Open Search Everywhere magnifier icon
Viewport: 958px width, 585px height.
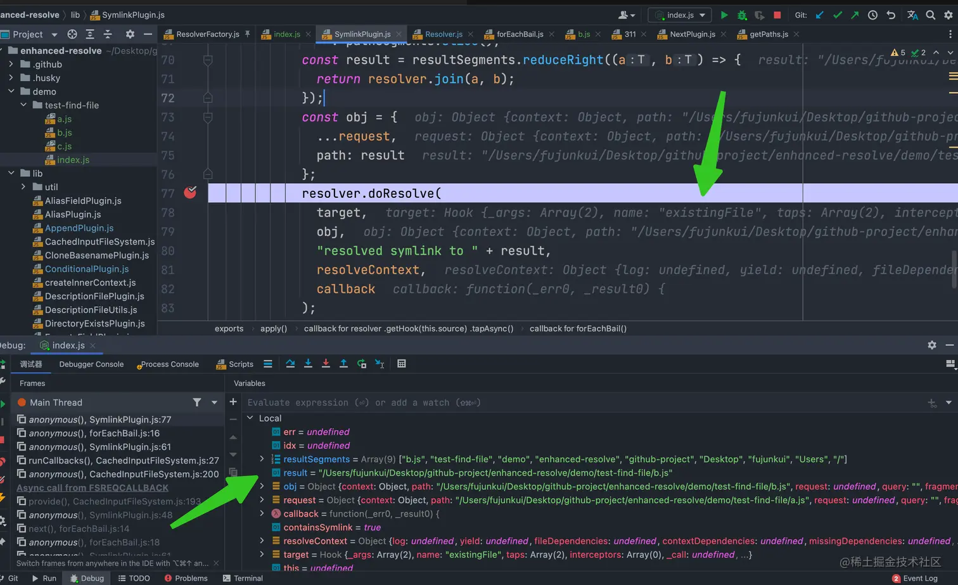point(930,15)
